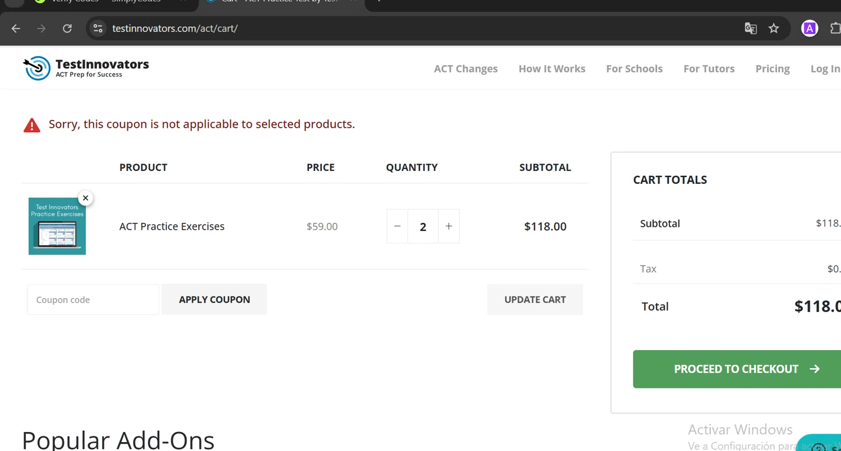This screenshot has width=841, height=451.
Task: Remove ACT Practice Exercises with X icon
Action: [x=85, y=198]
